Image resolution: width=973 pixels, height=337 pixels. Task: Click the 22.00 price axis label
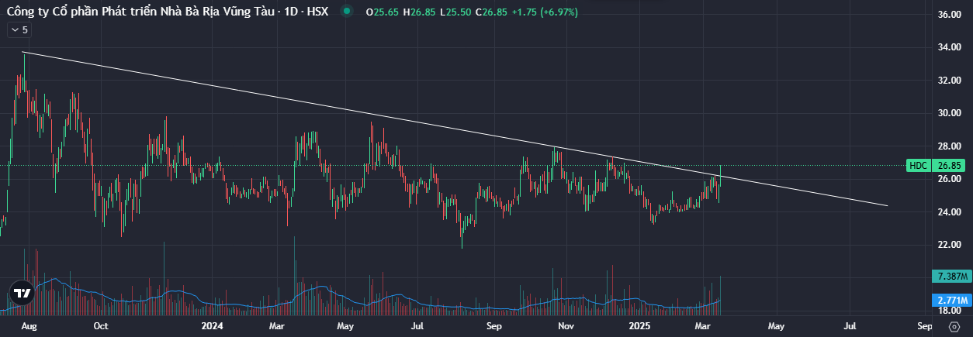[950, 245]
